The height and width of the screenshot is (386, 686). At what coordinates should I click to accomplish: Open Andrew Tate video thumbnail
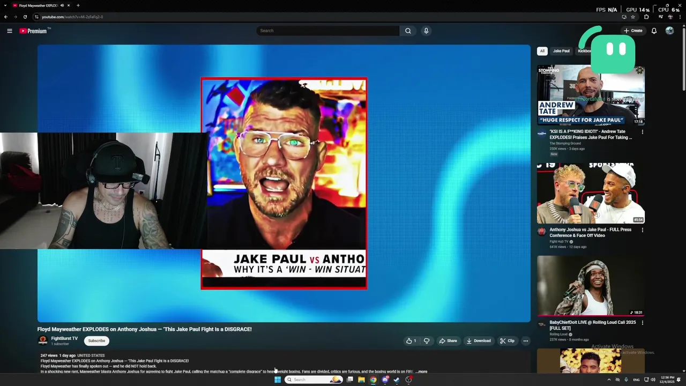tap(591, 95)
